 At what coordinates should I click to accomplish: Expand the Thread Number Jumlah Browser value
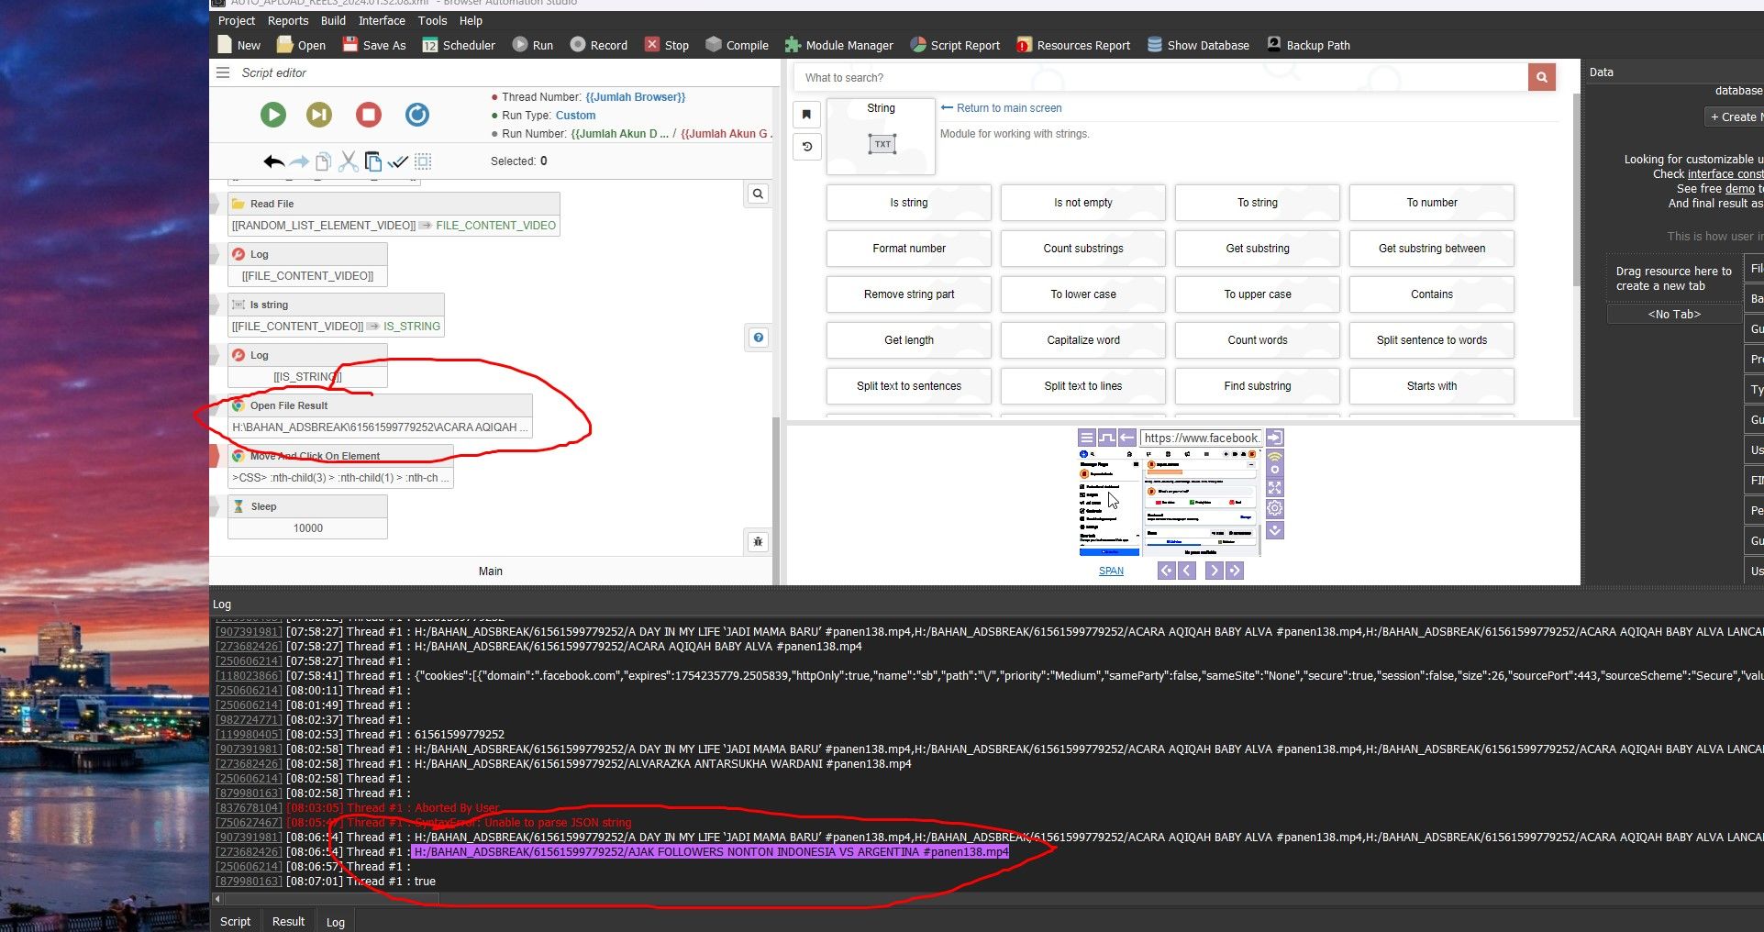click(x=635, y=97)
